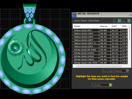132x99 pixels.
Task: Click the Metal Weights scale icon
Action: [x=74, y=15]
